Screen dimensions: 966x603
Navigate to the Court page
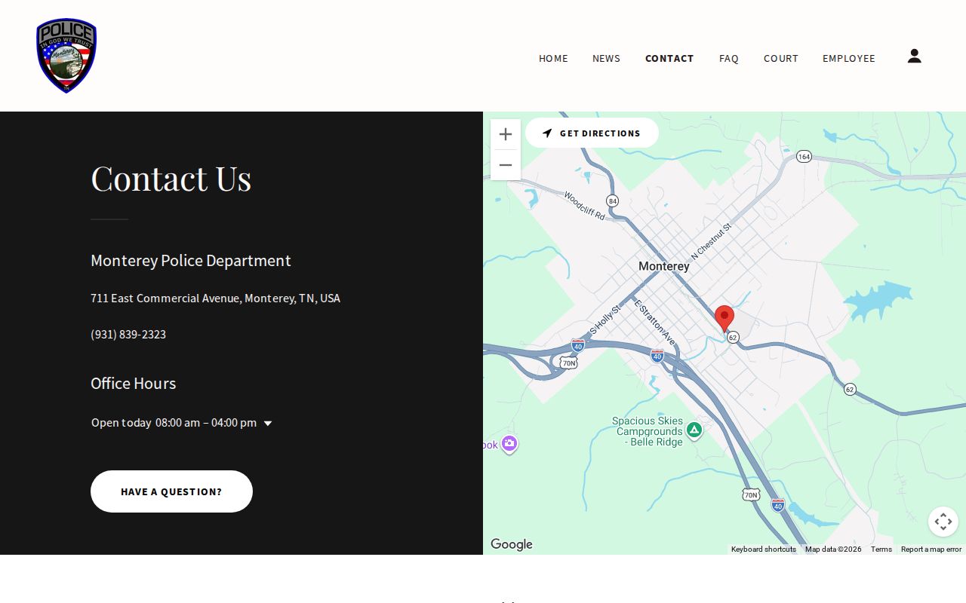coord(781,58)
